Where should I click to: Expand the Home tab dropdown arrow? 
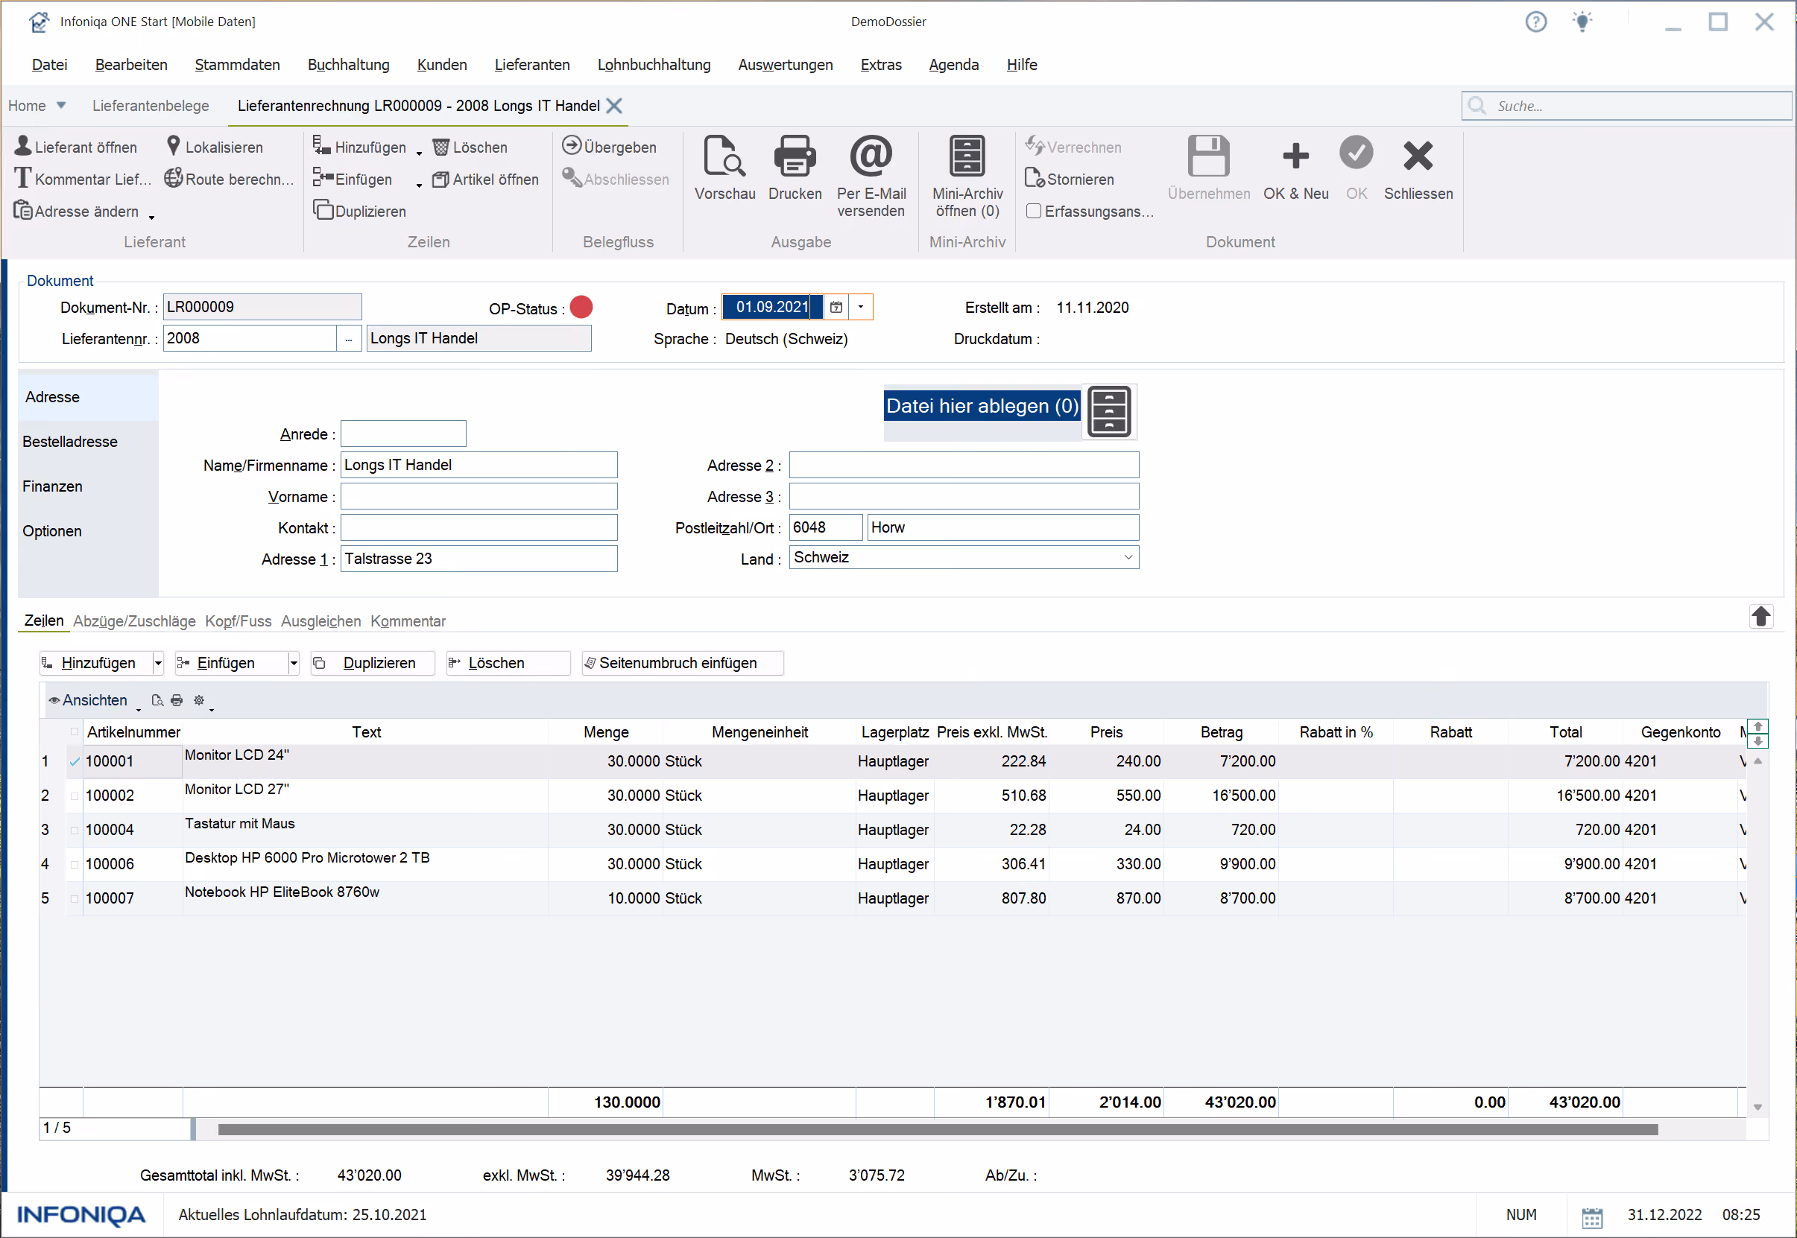coord(61,106)
